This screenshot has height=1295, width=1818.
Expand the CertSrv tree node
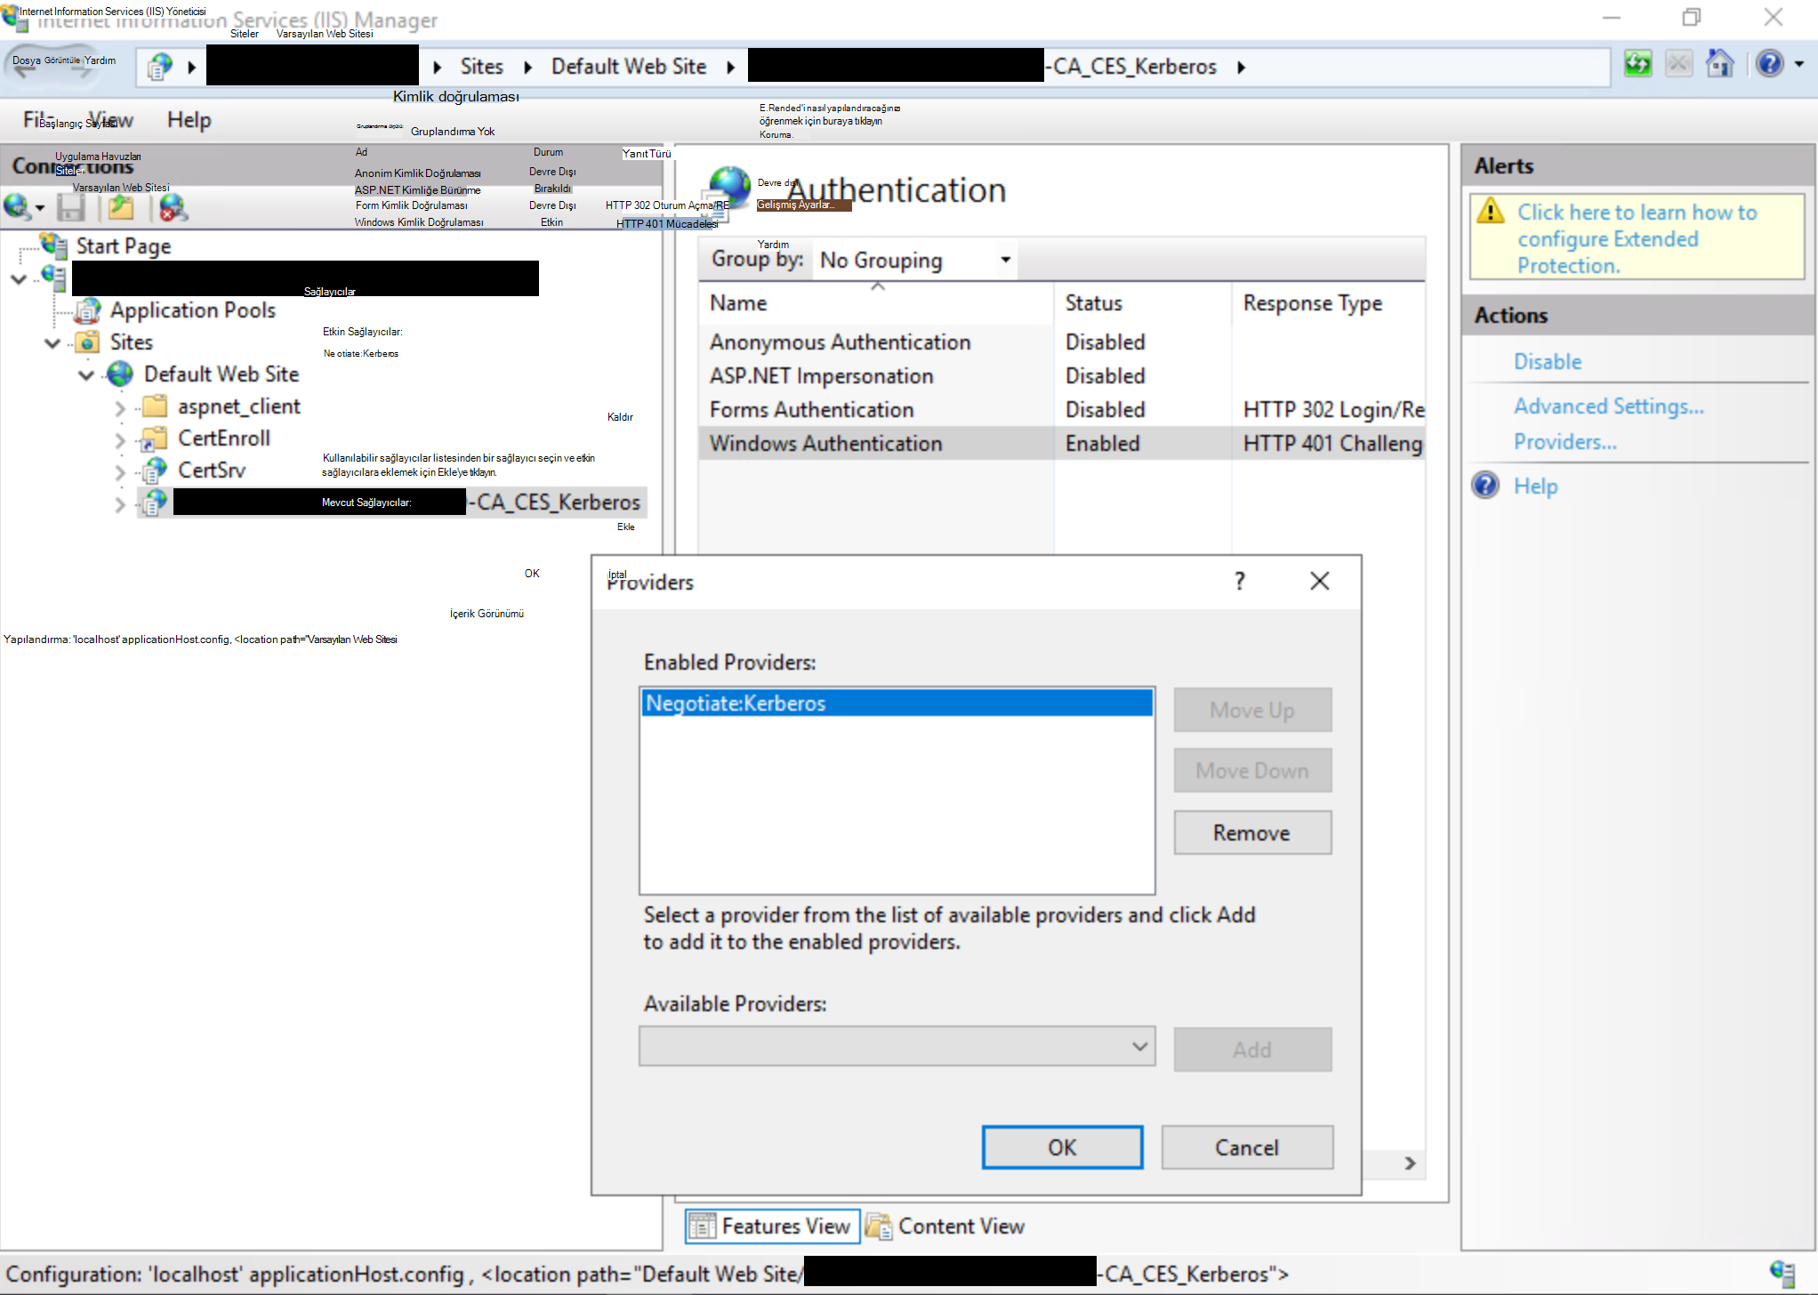(x=120, y=471)
